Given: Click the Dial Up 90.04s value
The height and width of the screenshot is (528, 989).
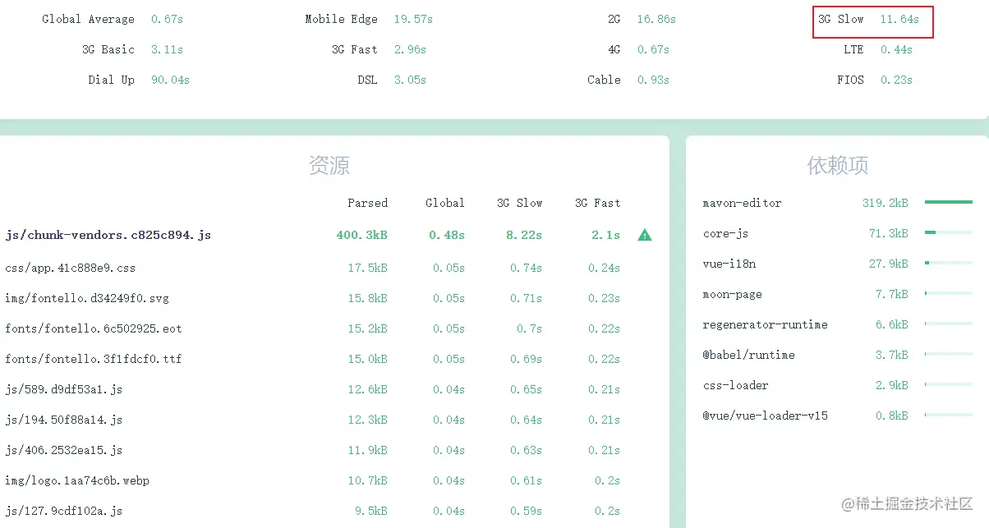Looking at the screenshot, I should (170, 80).
